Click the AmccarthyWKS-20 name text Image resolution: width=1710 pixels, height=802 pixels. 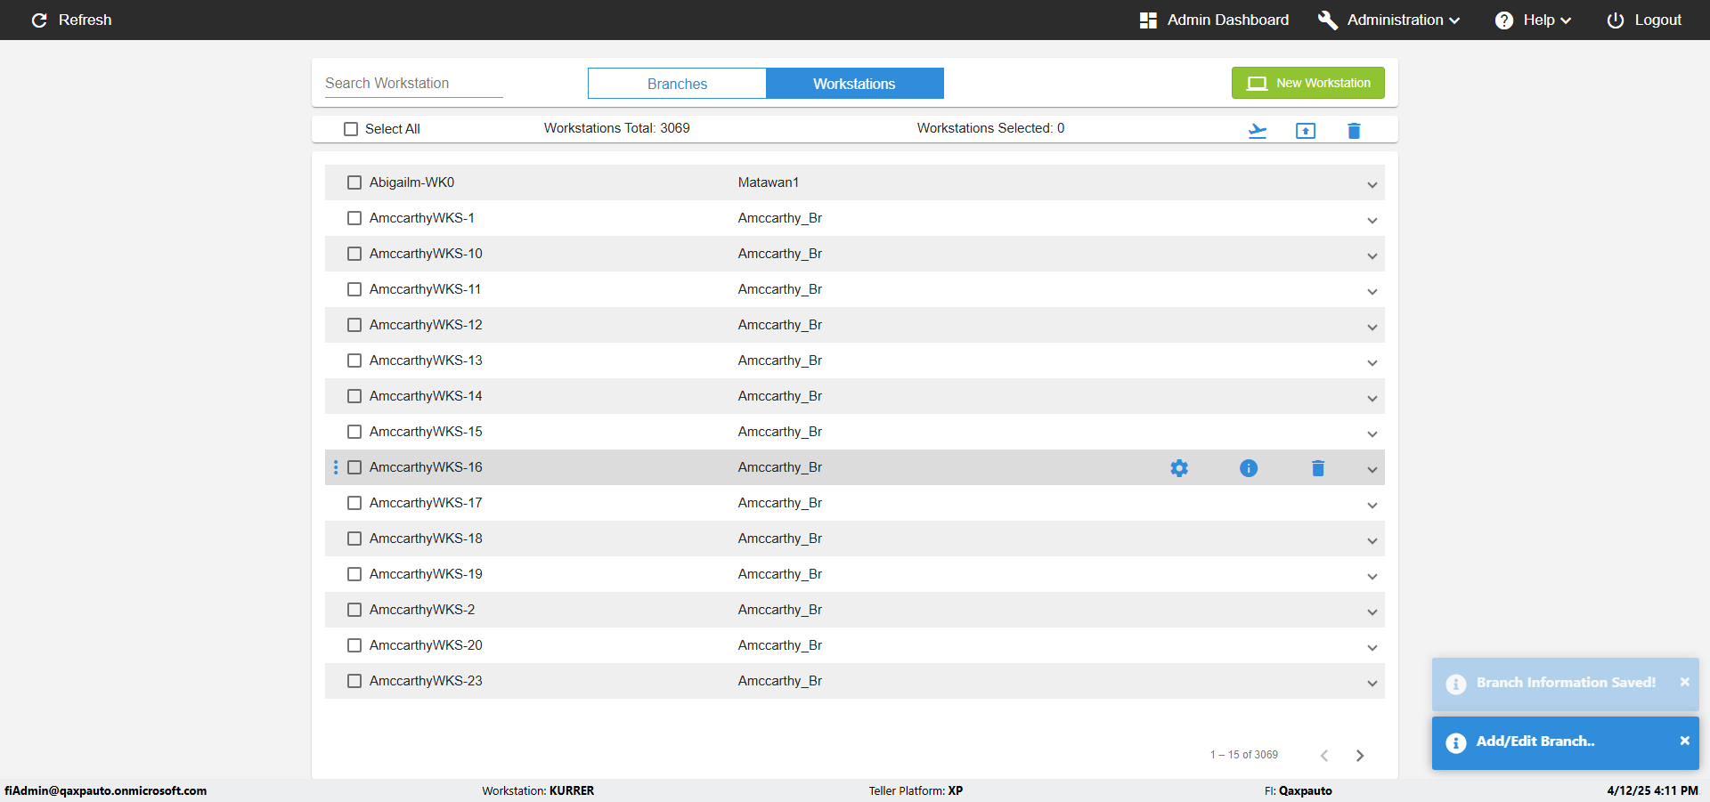tap(426, 645)
